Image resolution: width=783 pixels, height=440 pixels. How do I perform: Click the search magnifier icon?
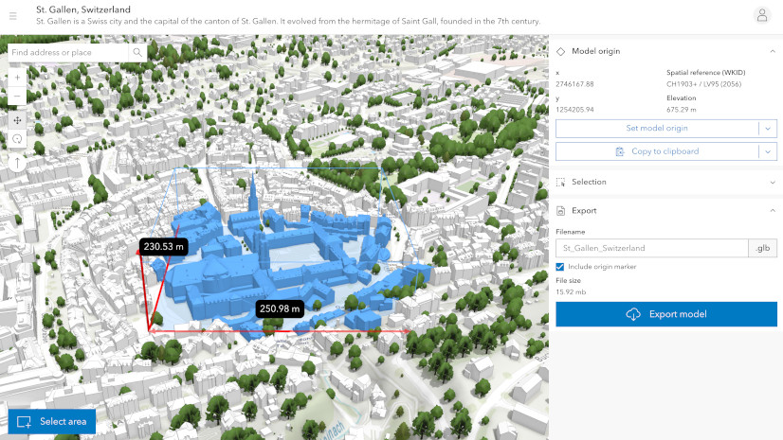click(137, 52)
